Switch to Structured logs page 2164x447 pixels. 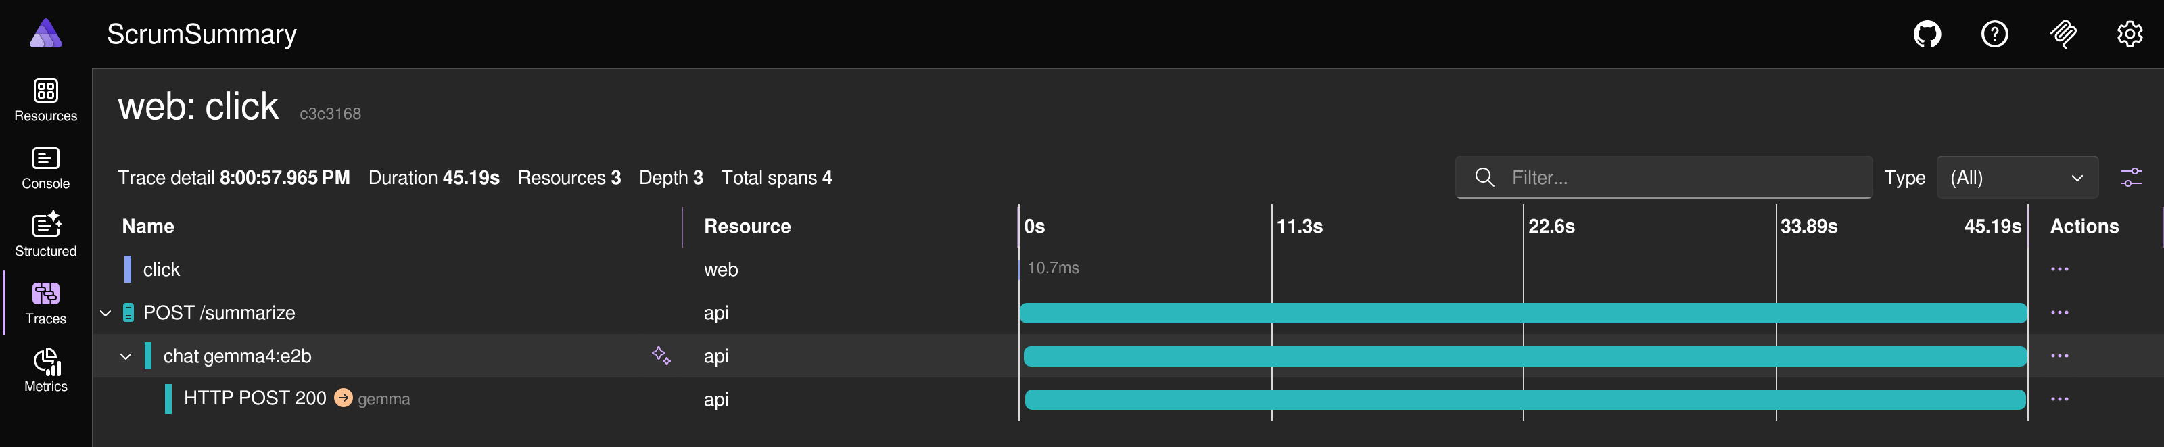(x=45, y=235)
